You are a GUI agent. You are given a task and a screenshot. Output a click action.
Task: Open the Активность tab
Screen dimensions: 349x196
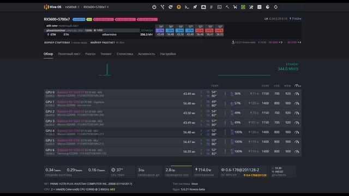pos(147,54)
